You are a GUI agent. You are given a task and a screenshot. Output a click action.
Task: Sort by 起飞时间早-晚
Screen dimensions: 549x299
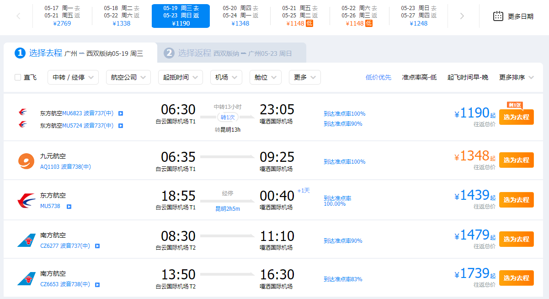pyautogui.click(x=468, y=77)
